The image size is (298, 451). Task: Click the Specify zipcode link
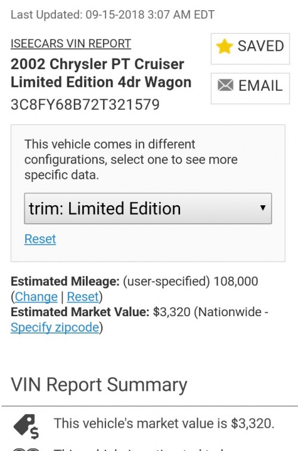55,328
